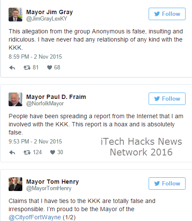Visit the @JimGrayLexKY handle
The width and height of the screenshot is (192, 221).
(x=46, y=19)
